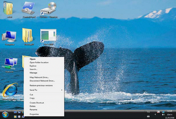Show hidden tray icons arrow
Image resolution: width=176 pixels, height=119 pixels.
pos(155,114)
